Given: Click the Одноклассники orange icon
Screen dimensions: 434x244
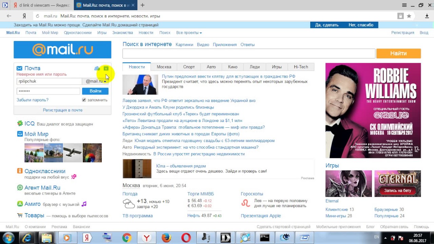Looking at the screenshot, I should point(20,171).
